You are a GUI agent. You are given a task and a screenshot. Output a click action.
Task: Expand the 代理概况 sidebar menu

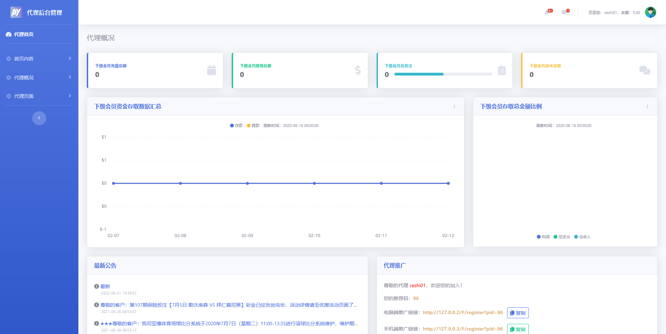38,78
